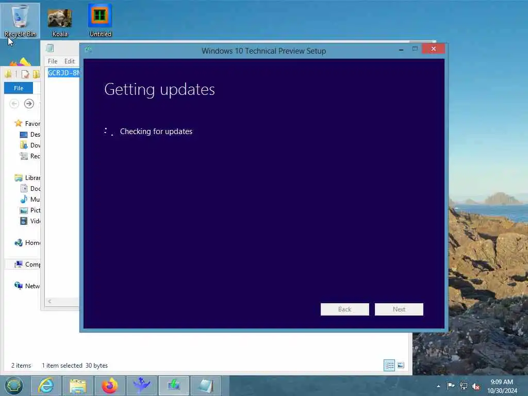Viewport: 528px width, 396px height.
Task: Open the File tab in File Explorer
Action: point(19,88)
